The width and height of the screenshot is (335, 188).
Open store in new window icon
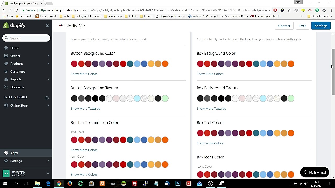click(47, 26)
